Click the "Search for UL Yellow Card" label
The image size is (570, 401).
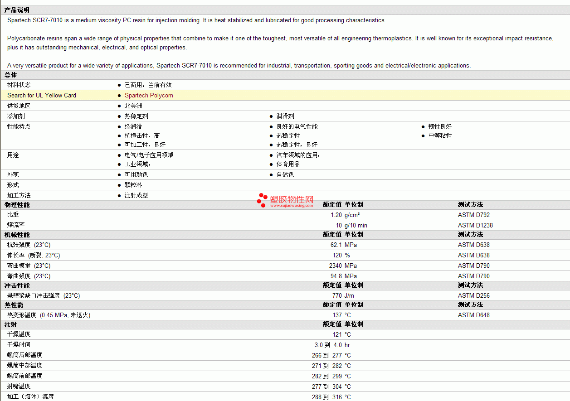pos(42,95)
